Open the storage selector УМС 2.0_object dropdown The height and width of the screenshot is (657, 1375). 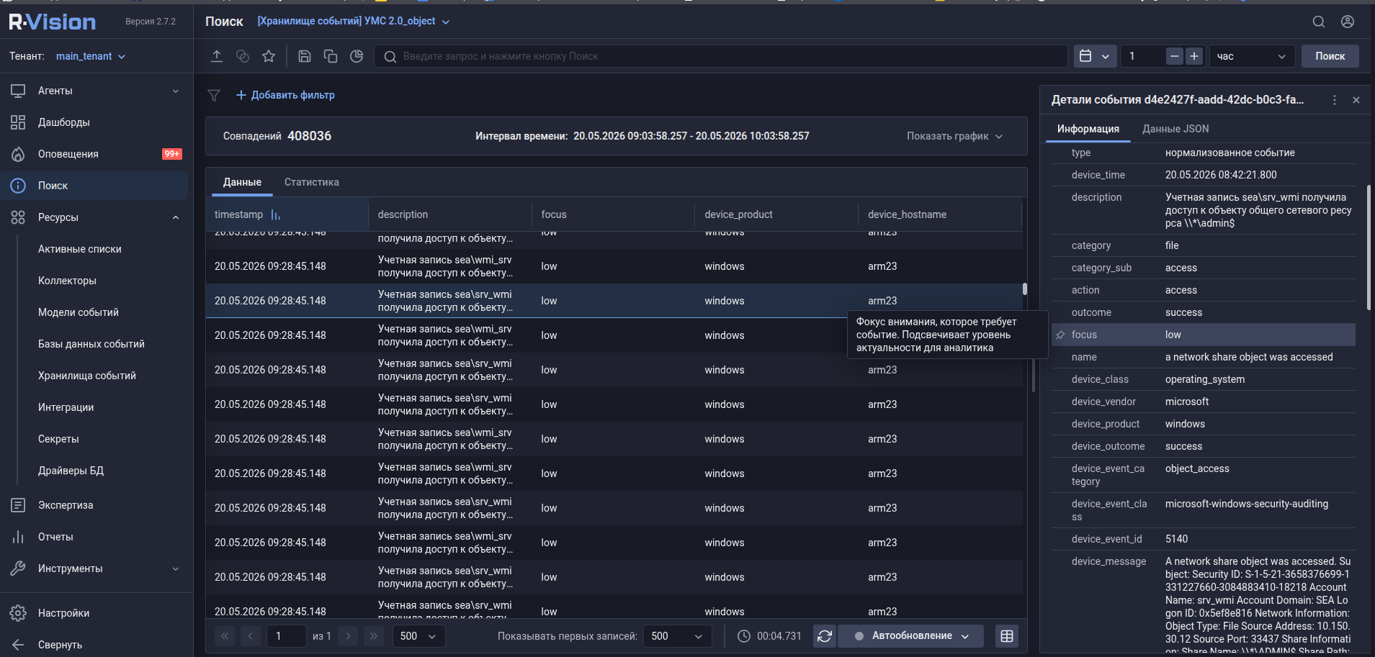(353, 22)
